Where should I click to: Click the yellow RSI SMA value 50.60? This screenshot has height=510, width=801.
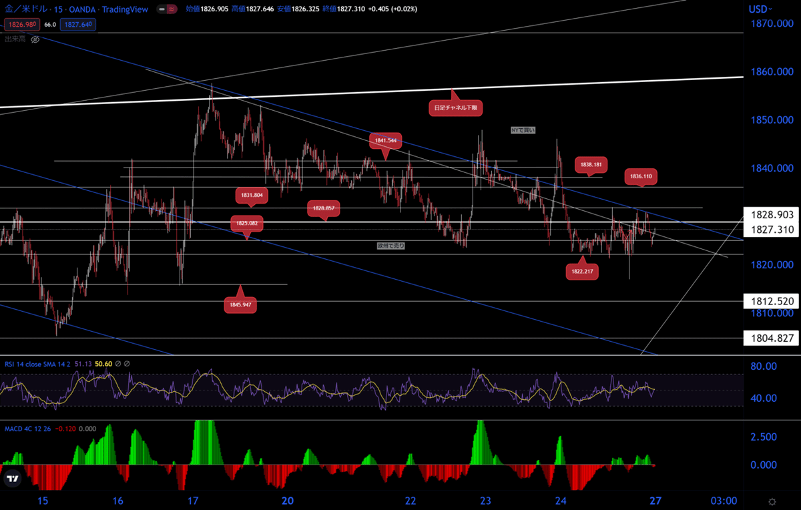coord(103,364)
